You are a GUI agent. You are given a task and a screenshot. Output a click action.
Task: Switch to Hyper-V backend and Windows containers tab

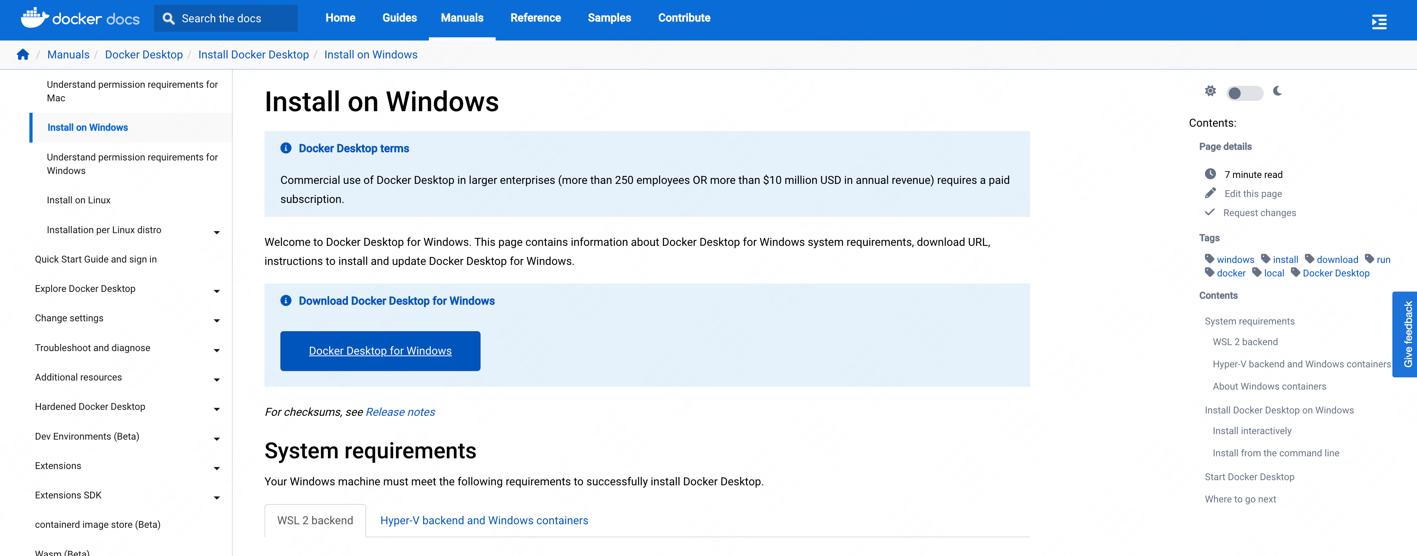tap(484, 520)
